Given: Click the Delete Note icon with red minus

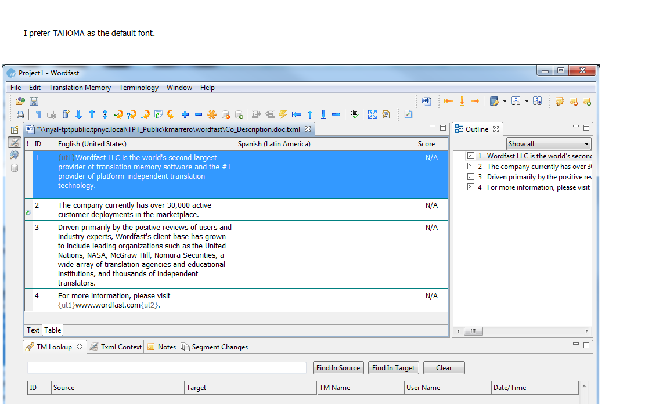Looking at the screenshot, I should pyautogui.click(x=573, y=102).
